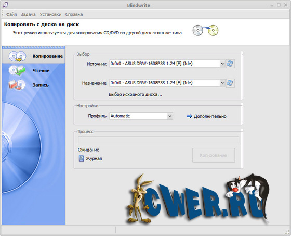Close the Blindwrite window

(x=286, y=5)
